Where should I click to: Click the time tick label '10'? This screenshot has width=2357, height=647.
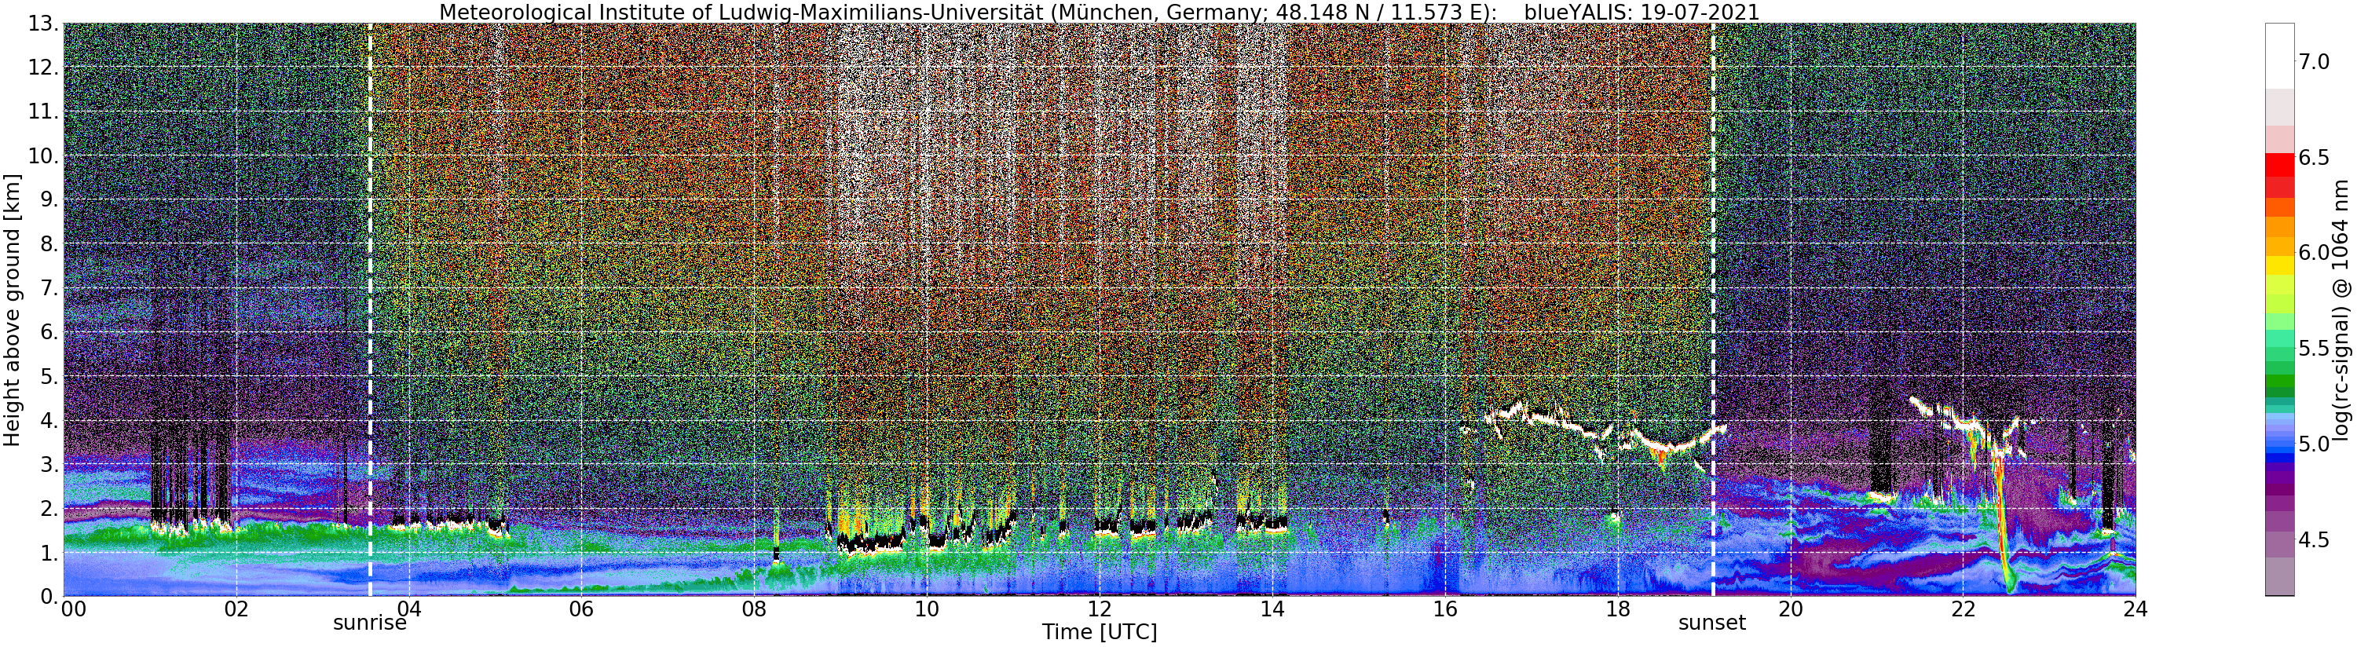pos(927,609)
